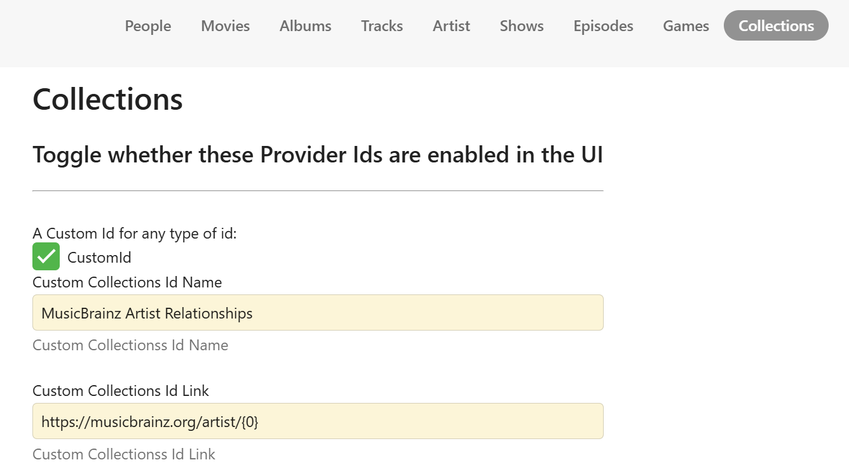The image size is (849, 467).
Task: Click the gray helper text below the Name field
Action: click(x=130, y=345)
